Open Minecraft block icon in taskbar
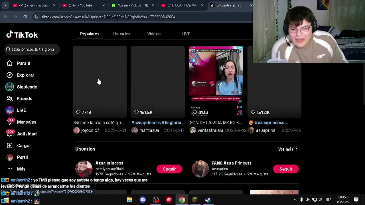 pos(195,200)
